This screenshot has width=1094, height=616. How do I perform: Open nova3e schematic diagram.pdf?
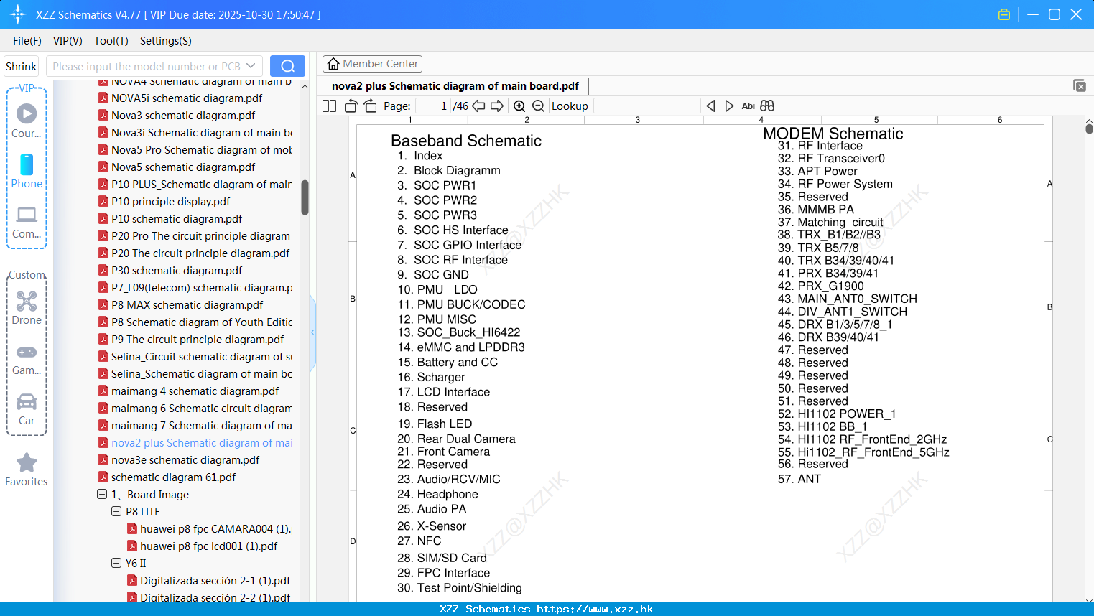point(185,459)
